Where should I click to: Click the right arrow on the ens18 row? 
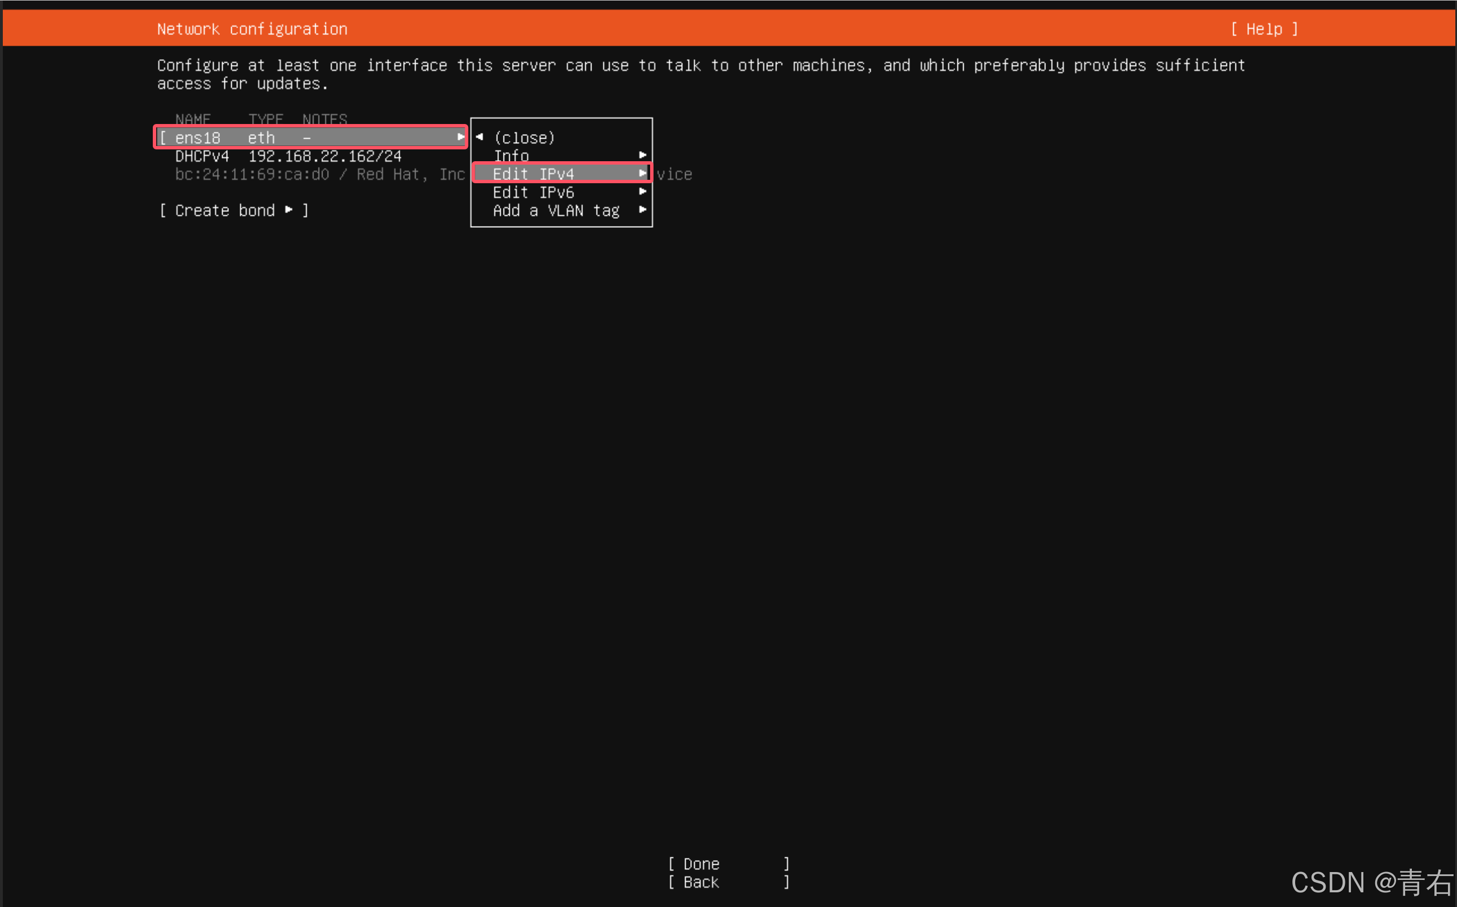click(461, 137)
